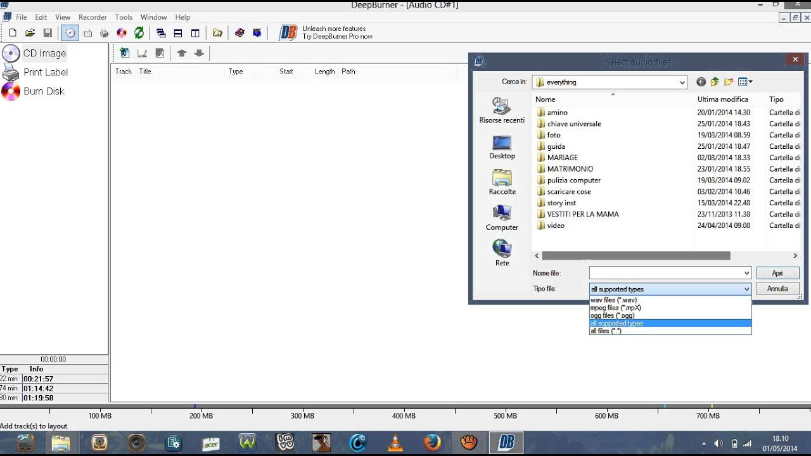This screenshot has height=456, width=811.
Task: Click the burn disc toolbar icon
Action: [x=122, y=33]
